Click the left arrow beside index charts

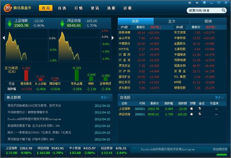pyautogui.click(x=3, y=38)
